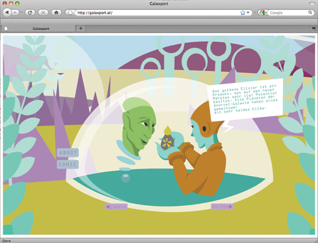Click the stop loading X button
The width and height of the screenshot is (318, 243).
point(43,13)
